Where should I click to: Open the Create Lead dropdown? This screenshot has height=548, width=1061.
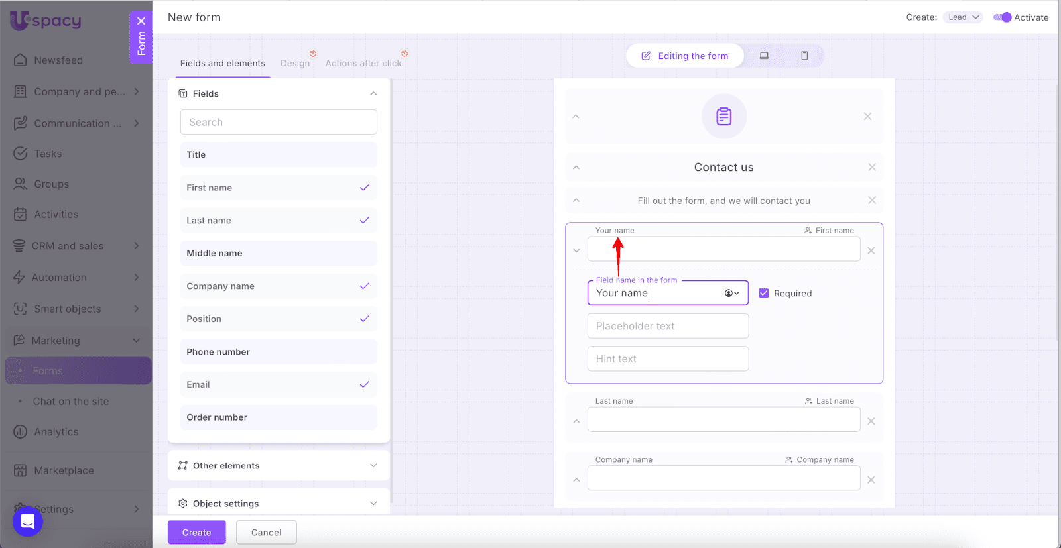[x=963, y=17]
